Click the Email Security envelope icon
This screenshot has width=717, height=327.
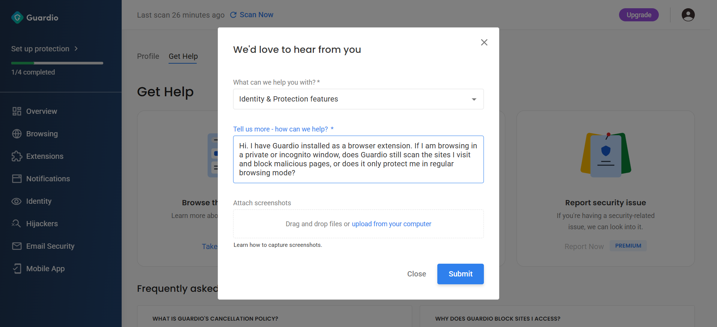click(17, 246)
